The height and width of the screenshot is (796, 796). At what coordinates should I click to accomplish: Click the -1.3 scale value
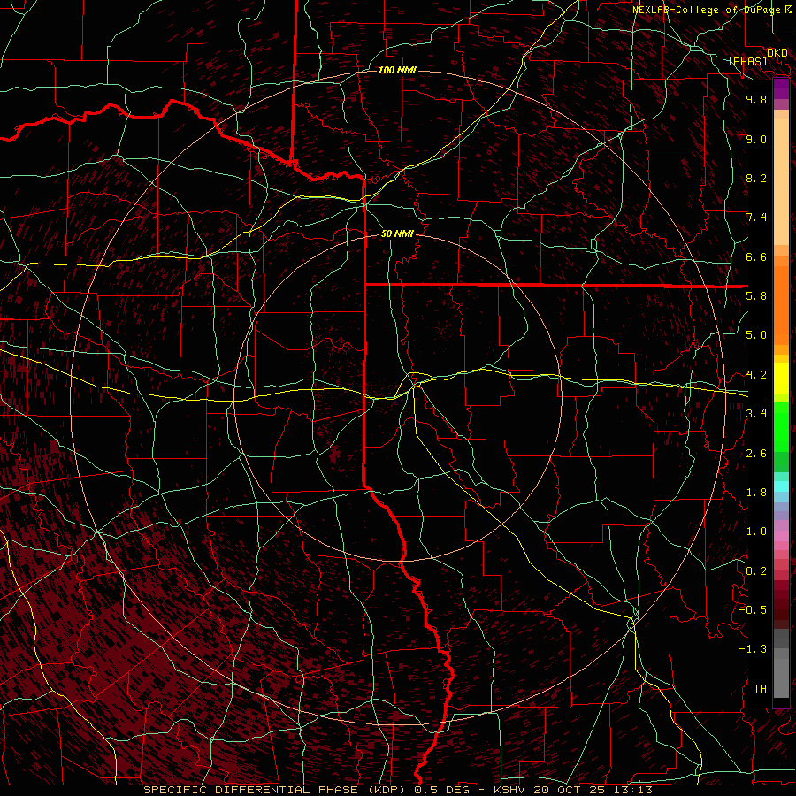pos(752,649)
